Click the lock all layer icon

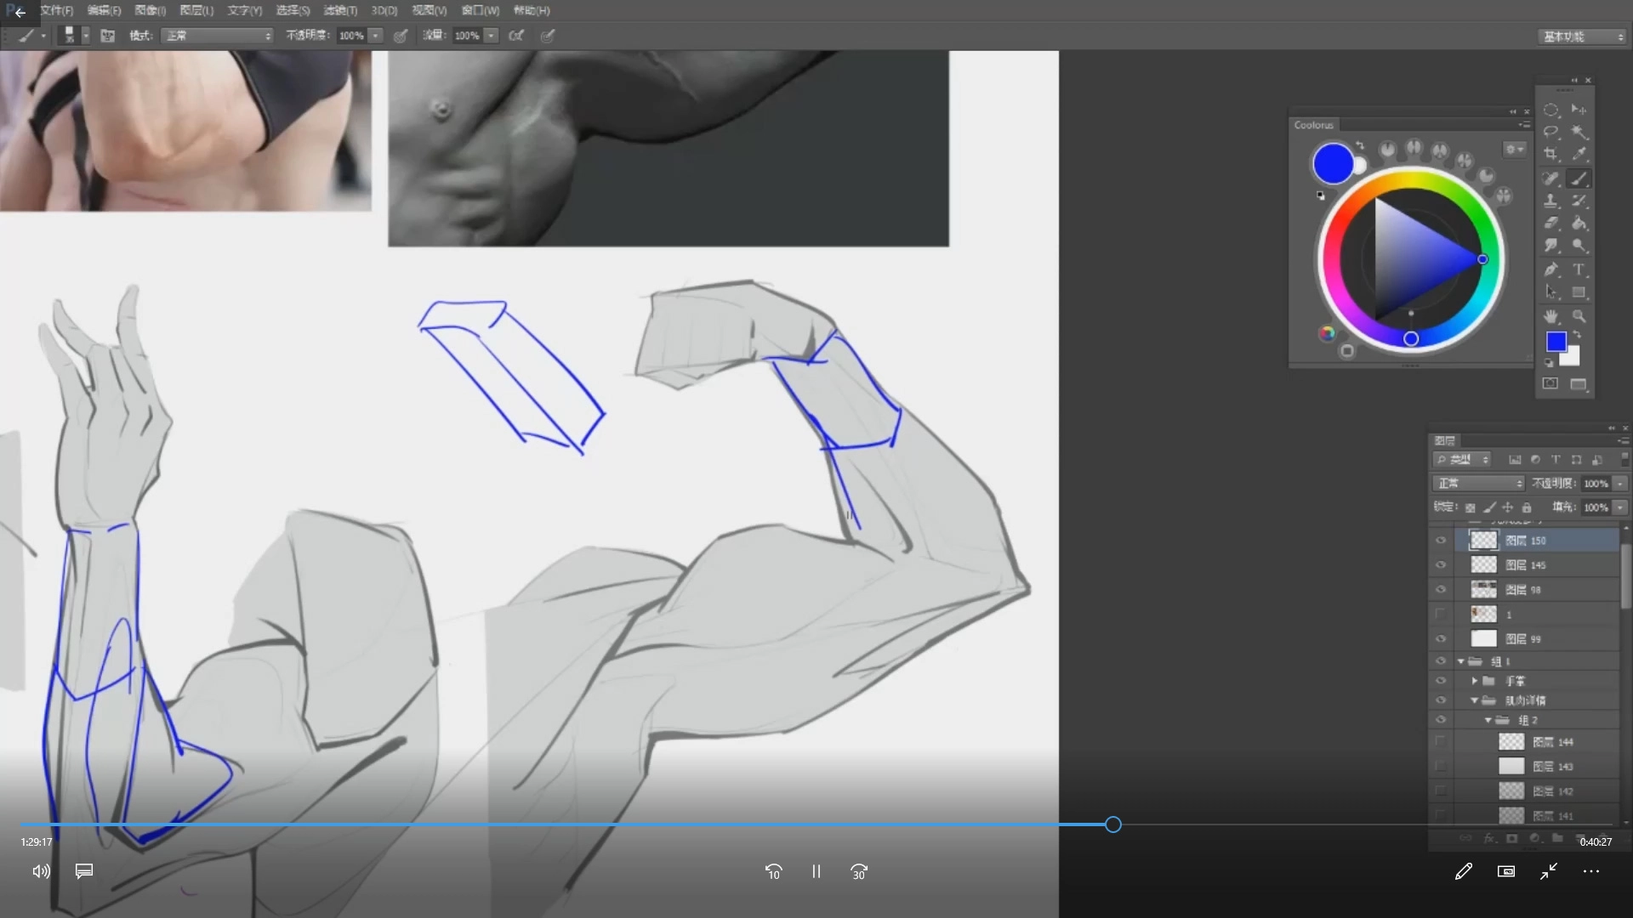1527,507
